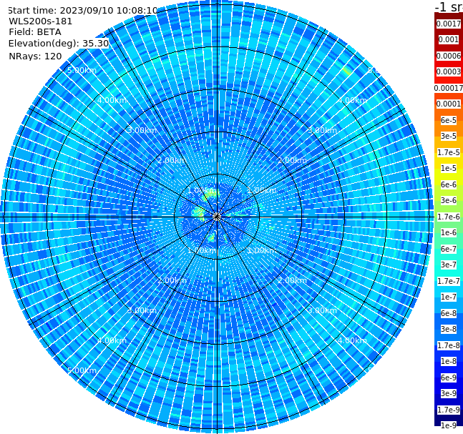
Task: Click the 6e-5 colorbar label
Action: [449, 120]
